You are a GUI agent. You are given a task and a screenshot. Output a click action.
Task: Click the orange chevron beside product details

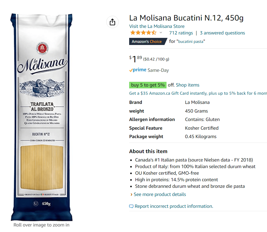click(x=131, y=195)
